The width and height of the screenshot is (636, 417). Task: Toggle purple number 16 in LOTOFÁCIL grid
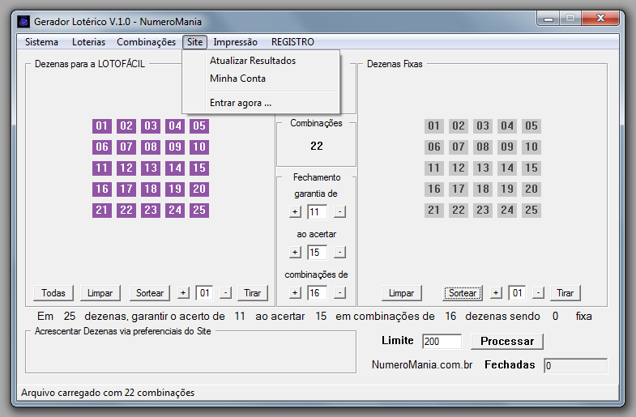[102, 189]
